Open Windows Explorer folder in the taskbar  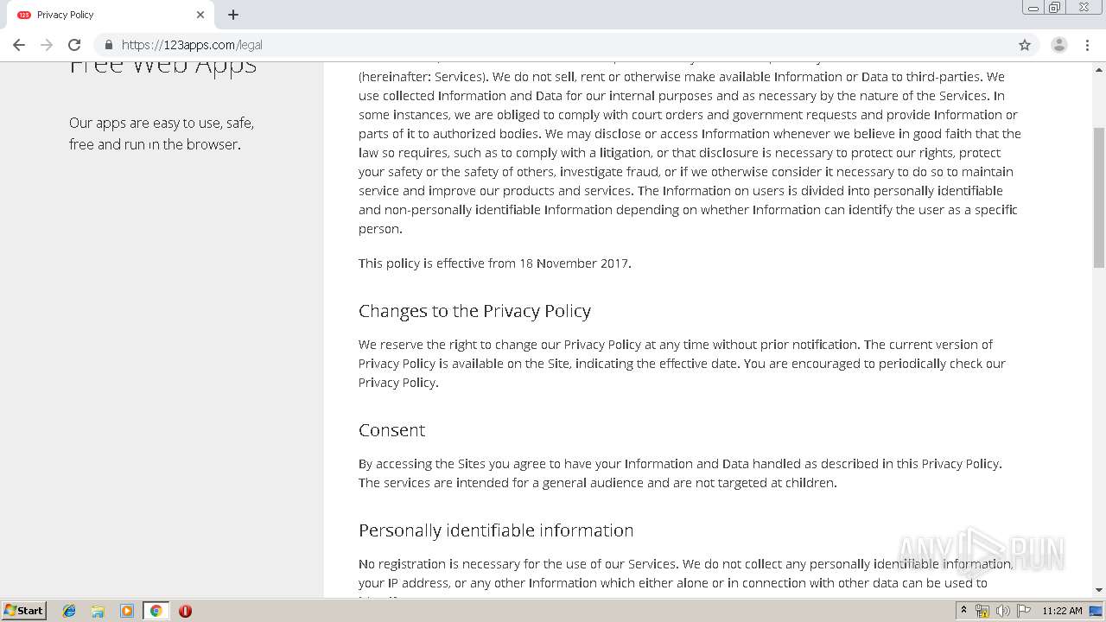coord(98,611)
